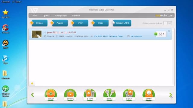Click the file list vertical scrollbar
This screenshot has width=193, height=108.
pos(173,57)
